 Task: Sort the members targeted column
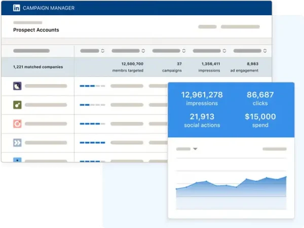pyautogui.click(x=143, y=51)
